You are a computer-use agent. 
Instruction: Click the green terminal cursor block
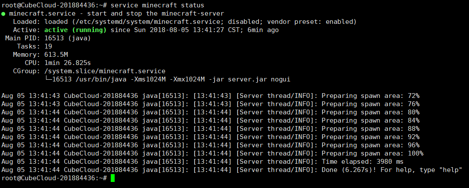click(x=112, y=178)
